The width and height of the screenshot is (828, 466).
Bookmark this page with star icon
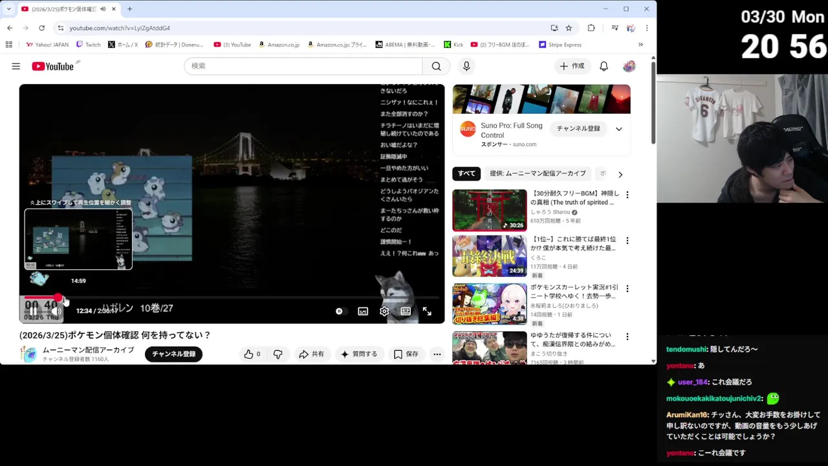click(569, 28)
